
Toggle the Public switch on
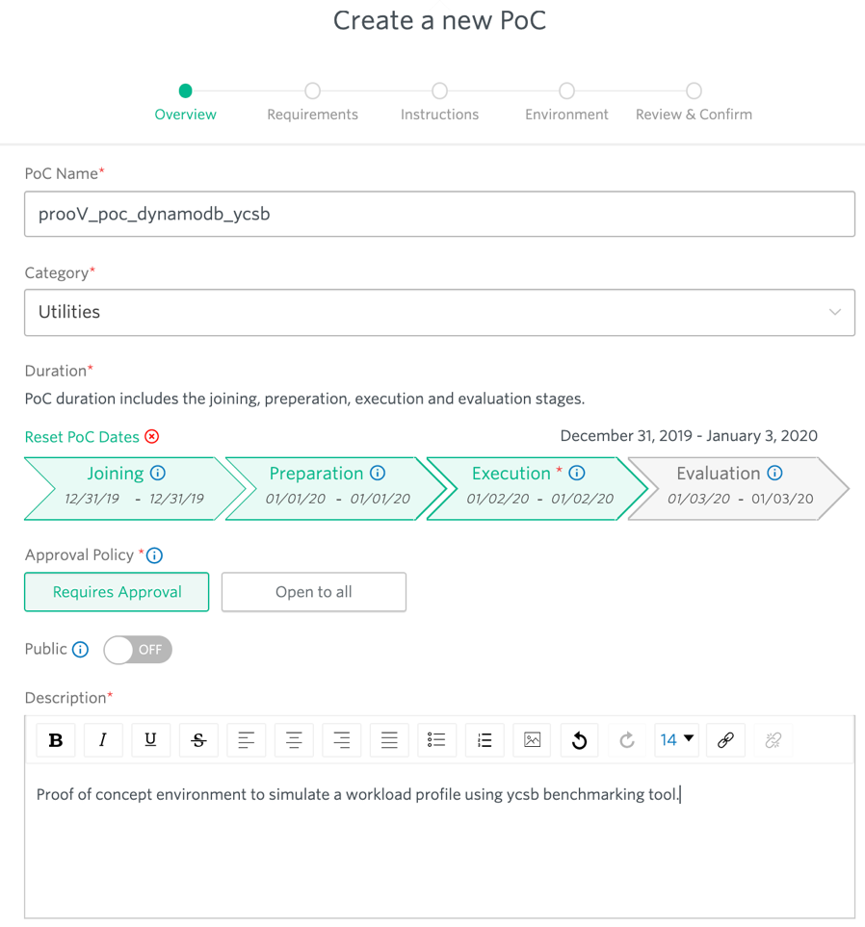(x=138, y=650)
